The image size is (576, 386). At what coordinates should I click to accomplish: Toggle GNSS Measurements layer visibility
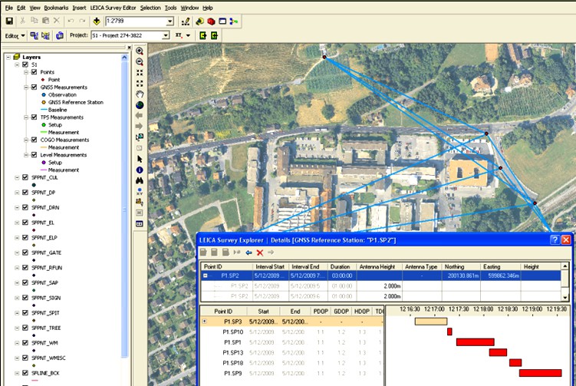tap(35, 87)
